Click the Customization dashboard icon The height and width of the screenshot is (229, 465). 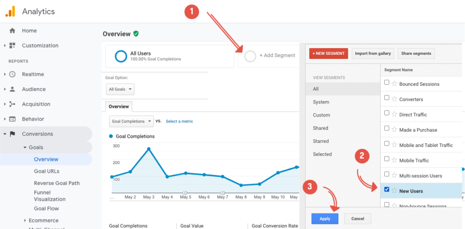coord(12,46)
